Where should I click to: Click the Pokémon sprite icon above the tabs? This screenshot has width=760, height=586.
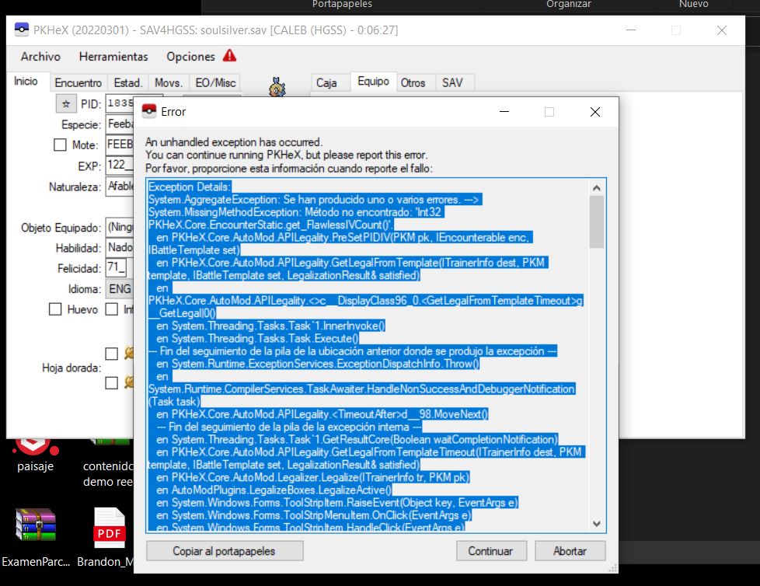[x=277, y=87]
